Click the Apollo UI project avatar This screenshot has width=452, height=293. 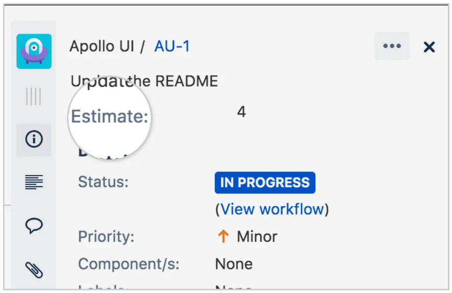pos(34,51)
